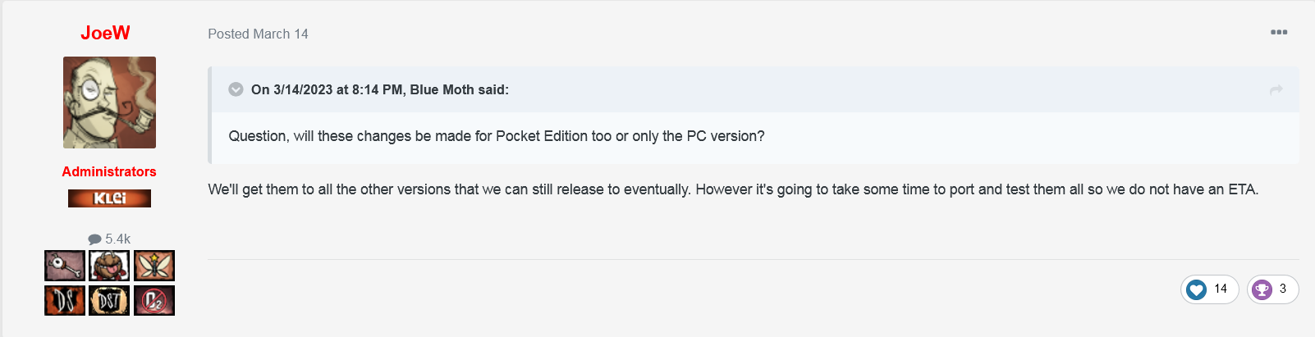Collapse the Blue Moth quote block
1315x337 pixels.
236,89
